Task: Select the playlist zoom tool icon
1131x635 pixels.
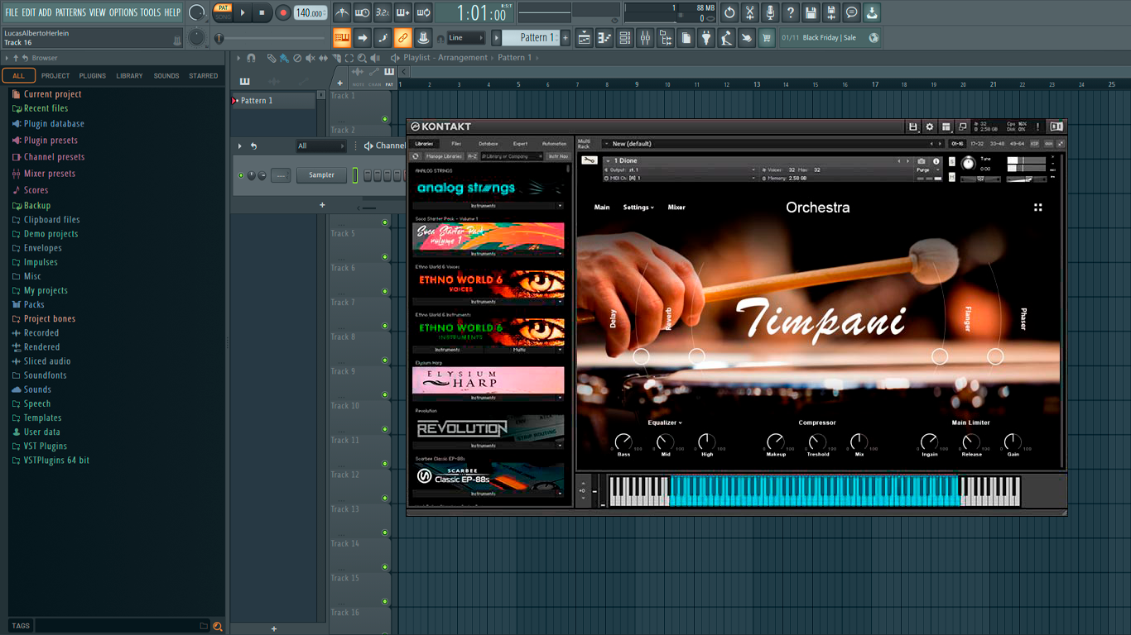Action: [362, 58]
